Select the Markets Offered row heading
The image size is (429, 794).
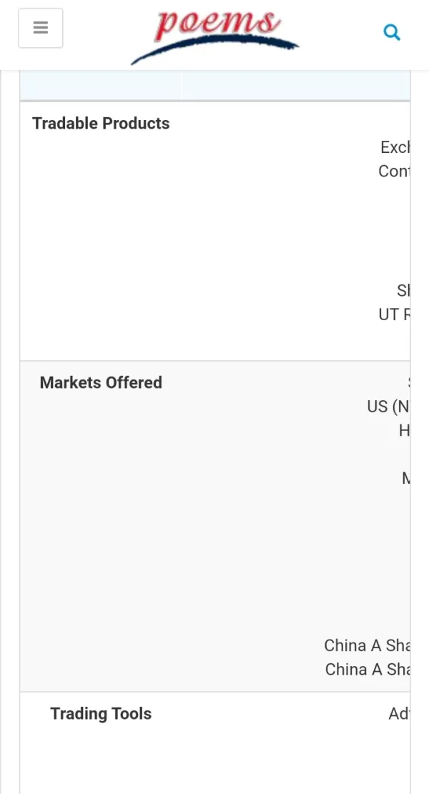point(101,383)
